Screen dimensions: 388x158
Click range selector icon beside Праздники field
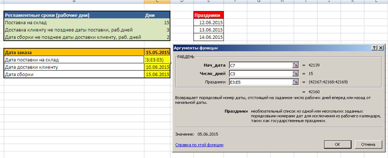(295, 82)
